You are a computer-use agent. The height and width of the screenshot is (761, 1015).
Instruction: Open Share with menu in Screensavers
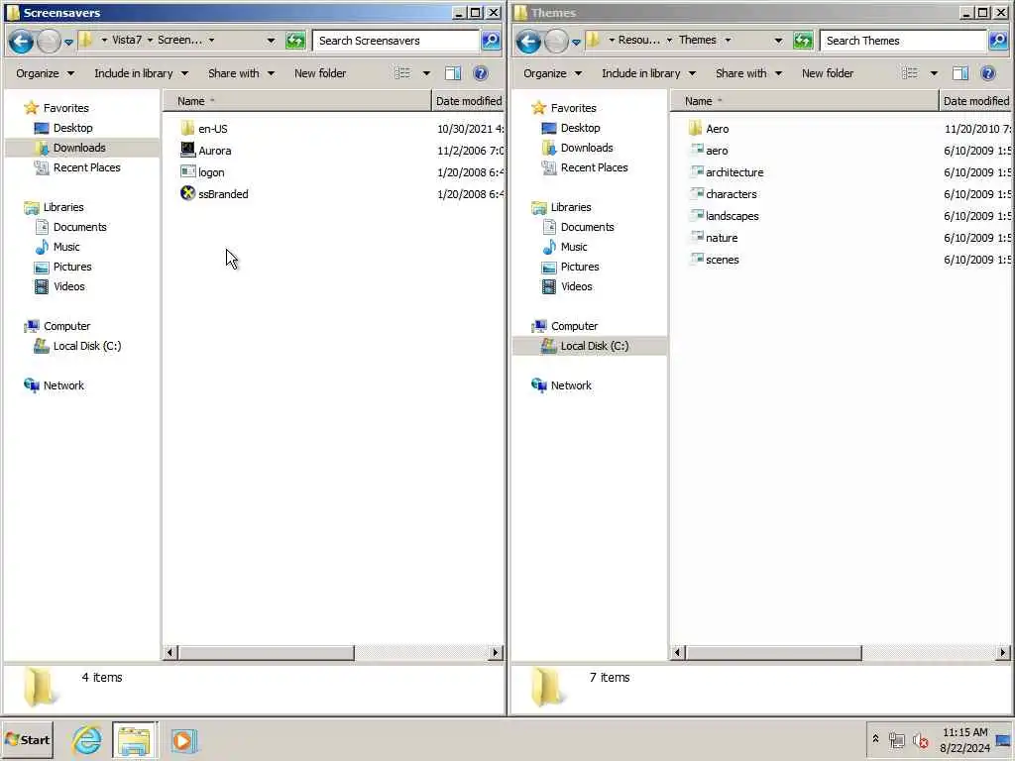[242, 73]
